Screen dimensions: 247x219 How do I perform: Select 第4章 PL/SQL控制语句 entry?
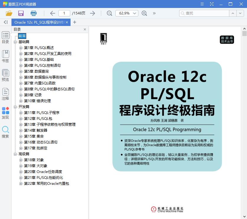tap(42, 66)
